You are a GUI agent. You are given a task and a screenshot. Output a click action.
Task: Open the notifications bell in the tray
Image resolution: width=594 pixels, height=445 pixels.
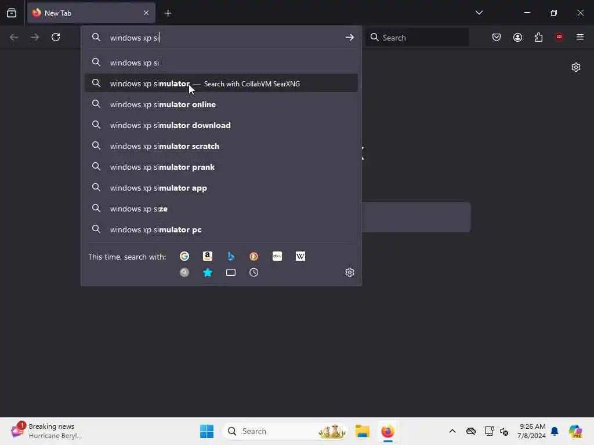tap(555, 431)
